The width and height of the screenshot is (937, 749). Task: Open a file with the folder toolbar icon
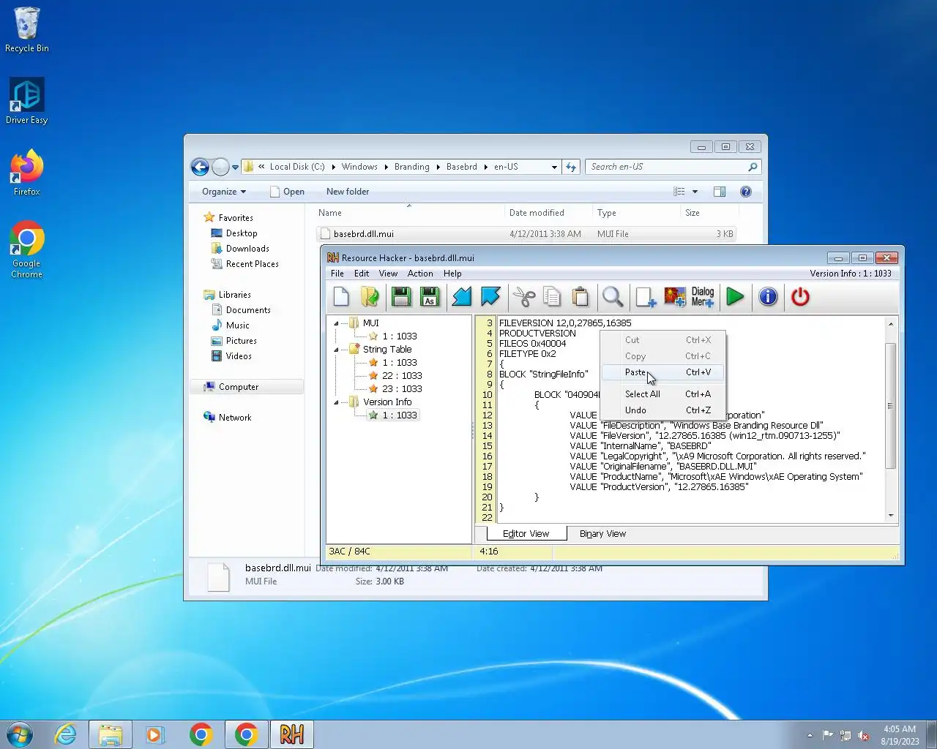tap(370, 296)
